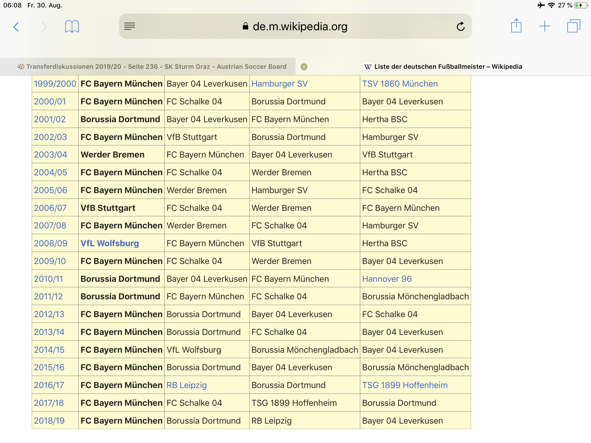This screenshot has width=591, height=443.
Task: Select VfB Stuttgart runner-up in 2002/03 row
Action: click(x=192, y=137)
